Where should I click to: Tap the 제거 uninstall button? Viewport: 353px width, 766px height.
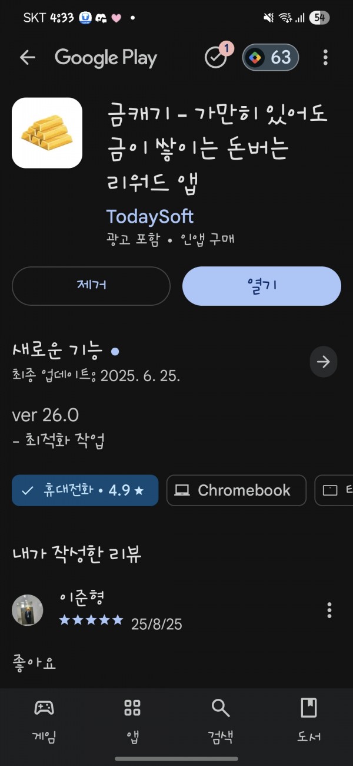click(x=91, y=286)
